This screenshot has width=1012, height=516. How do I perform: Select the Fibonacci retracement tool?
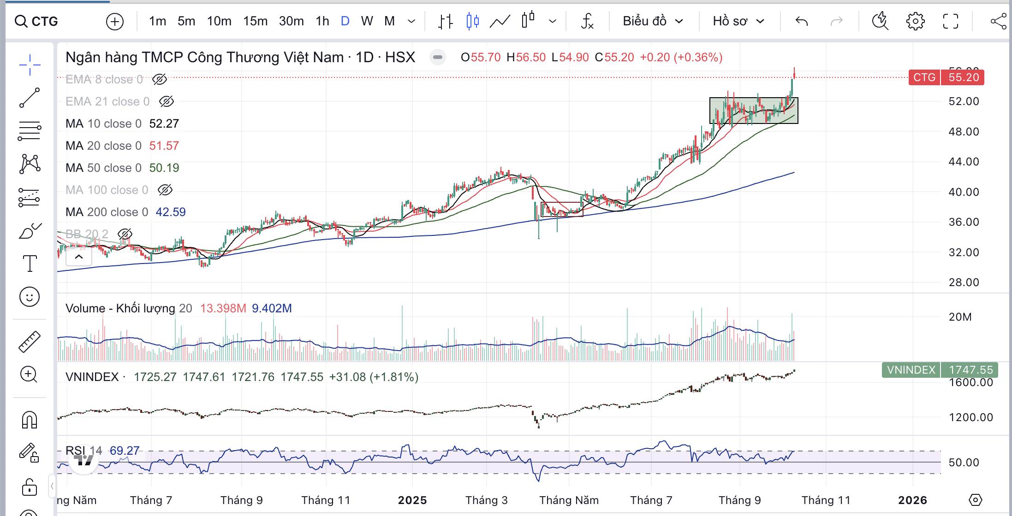point(30,131)
